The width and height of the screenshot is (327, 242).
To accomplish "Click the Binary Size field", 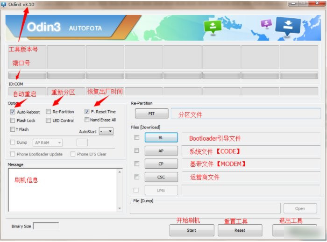I will pyautogui.click(x=46, y=226).
